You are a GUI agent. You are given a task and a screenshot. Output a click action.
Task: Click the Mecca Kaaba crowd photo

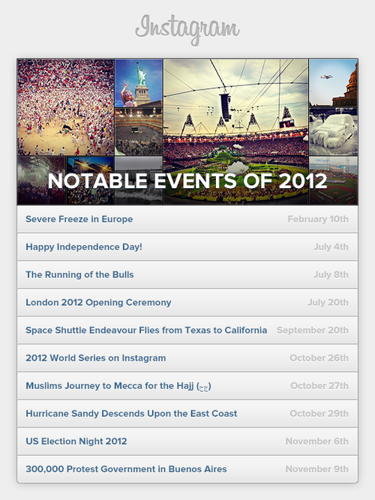point(139,132)
